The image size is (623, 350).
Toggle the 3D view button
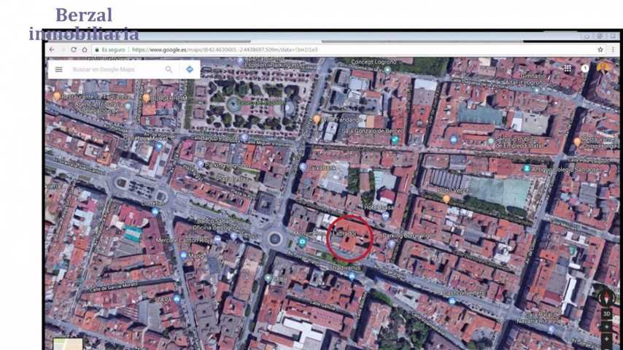pyautogui.click(x=606, y=314)
